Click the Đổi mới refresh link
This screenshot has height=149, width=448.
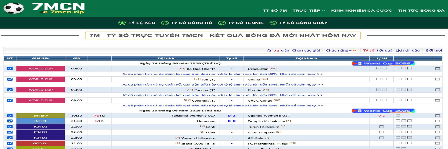click(x=434, y=51)
